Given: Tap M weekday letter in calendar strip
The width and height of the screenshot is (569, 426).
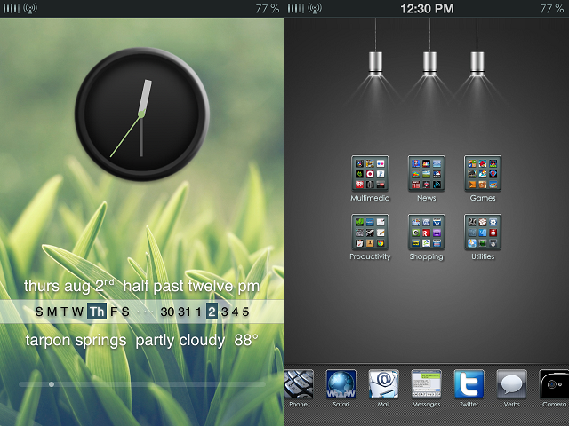Looking at the screenshot, I should point(52,312).
